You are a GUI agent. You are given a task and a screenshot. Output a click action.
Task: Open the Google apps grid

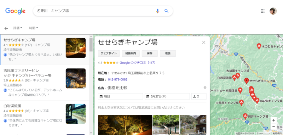262,11
